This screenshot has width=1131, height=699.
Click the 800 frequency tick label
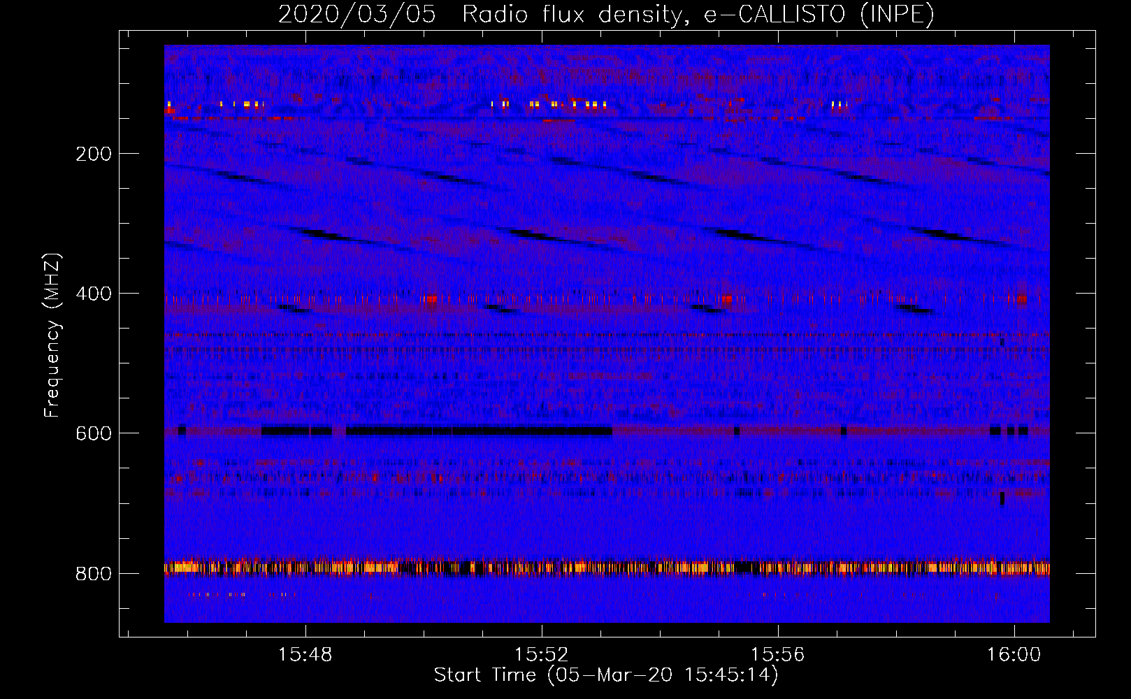click(x=93, y=574)
